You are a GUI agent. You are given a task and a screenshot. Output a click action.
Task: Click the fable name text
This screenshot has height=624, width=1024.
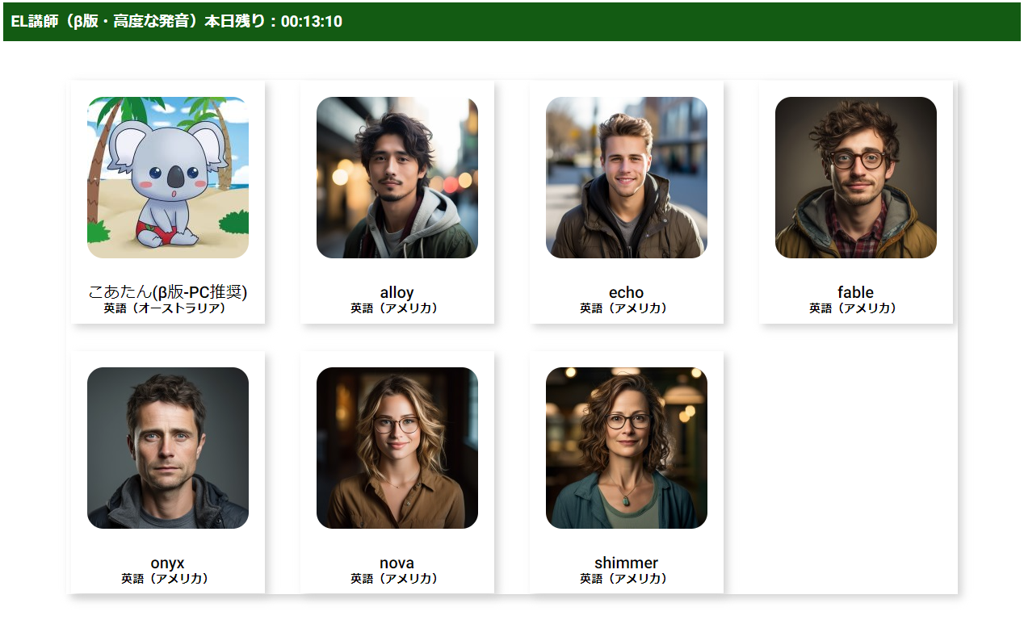tap(856, 292)
